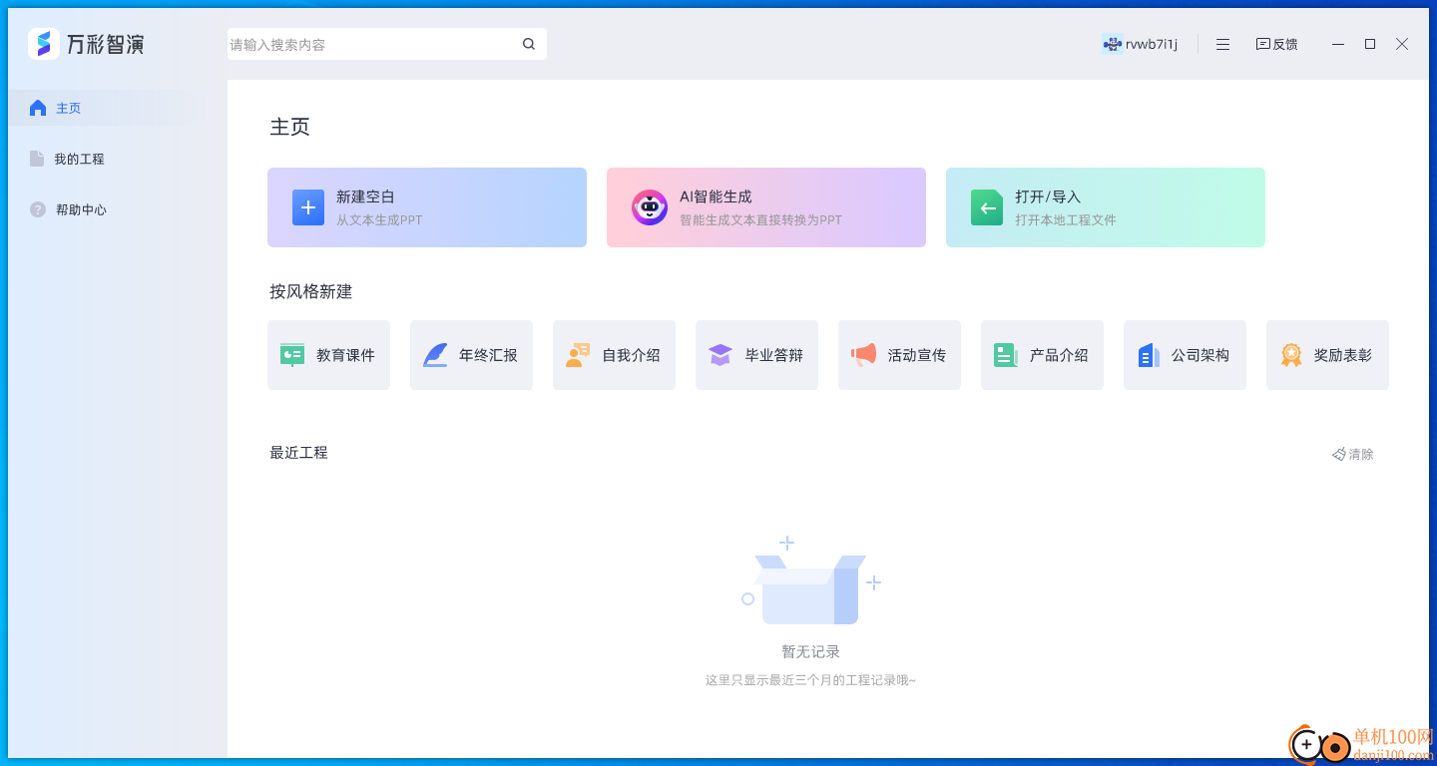Close the 万彩智演 window
The width and height of the screenshot is (1437, 766).
[x=1402, y=44]
